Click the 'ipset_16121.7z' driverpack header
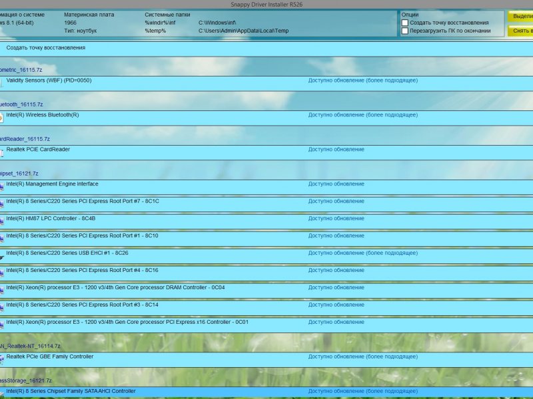The width and height of the screenshot is (533, 399). click(x=19, y=174)
